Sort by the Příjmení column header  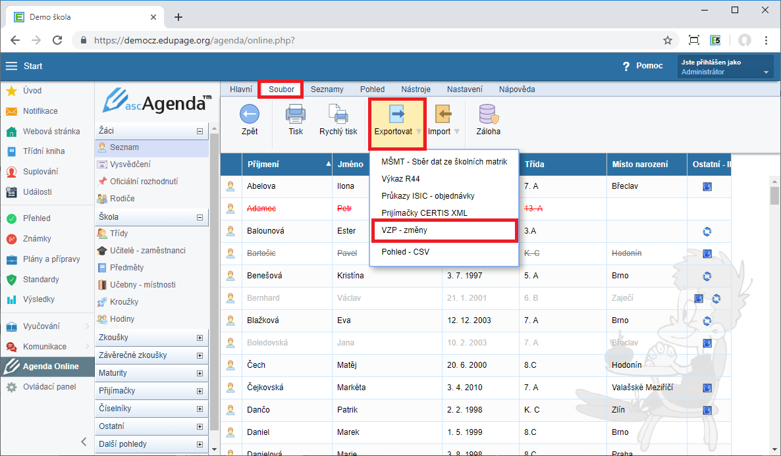(x=287, y=165)
